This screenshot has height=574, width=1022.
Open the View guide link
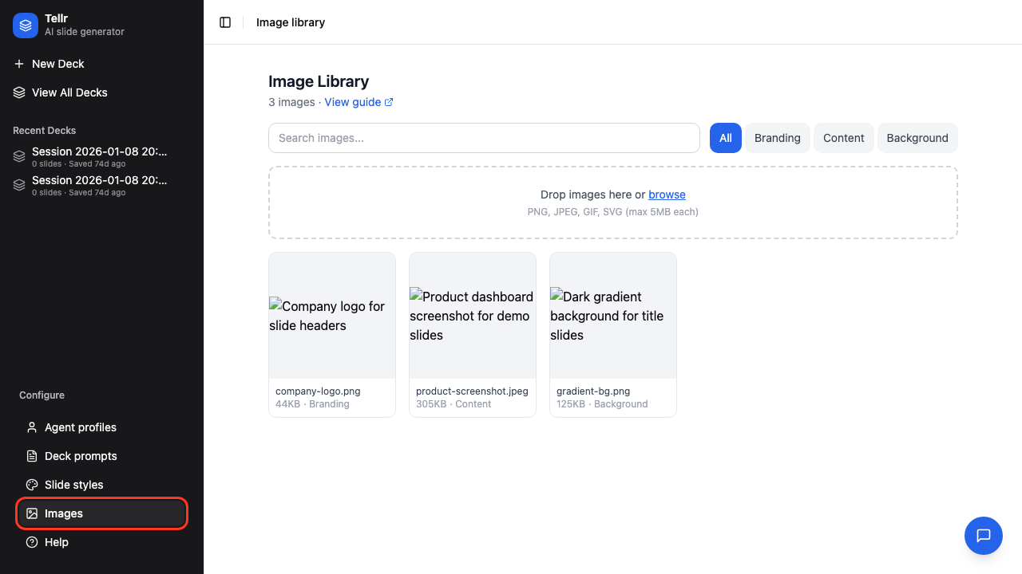[353, 102]
